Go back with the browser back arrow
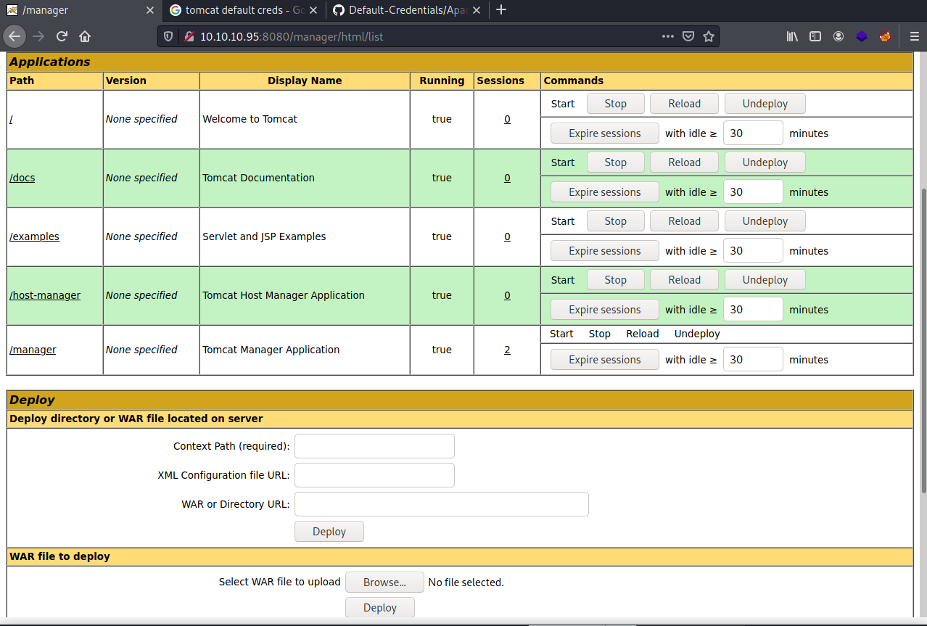Screen dimensions: 927x626 [15, 36]
